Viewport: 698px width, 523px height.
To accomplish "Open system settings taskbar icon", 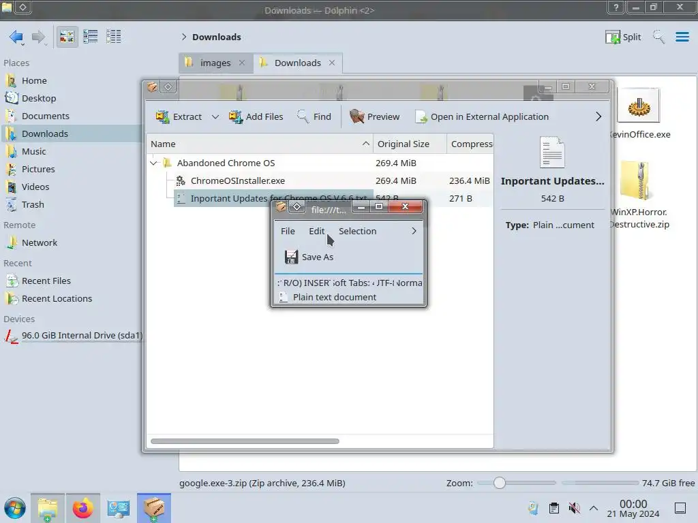I will coord(119,508).
